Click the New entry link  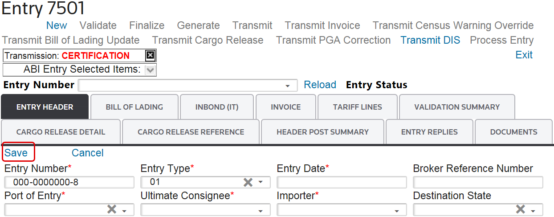57,25
